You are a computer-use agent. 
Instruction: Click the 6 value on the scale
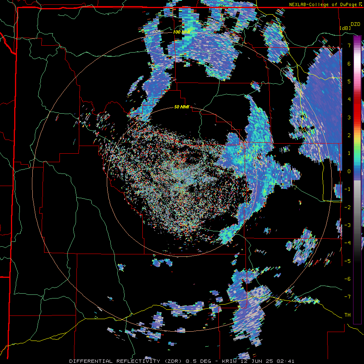[x=349, y=63]
